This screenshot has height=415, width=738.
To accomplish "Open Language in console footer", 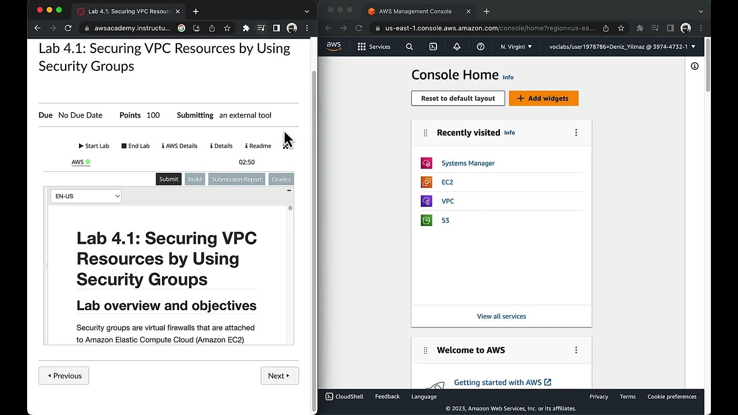I will pyautogui.click(x=424, y=397).
